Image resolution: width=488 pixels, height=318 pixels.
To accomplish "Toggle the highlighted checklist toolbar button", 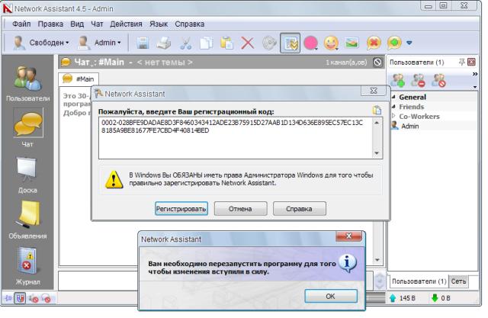I will pos(290,43).
